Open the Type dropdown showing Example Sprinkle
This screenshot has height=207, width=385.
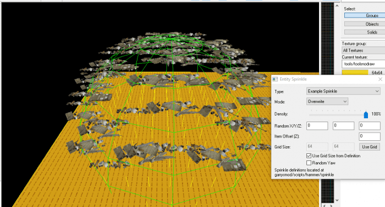pyautogui.click(x=343, y=91)
